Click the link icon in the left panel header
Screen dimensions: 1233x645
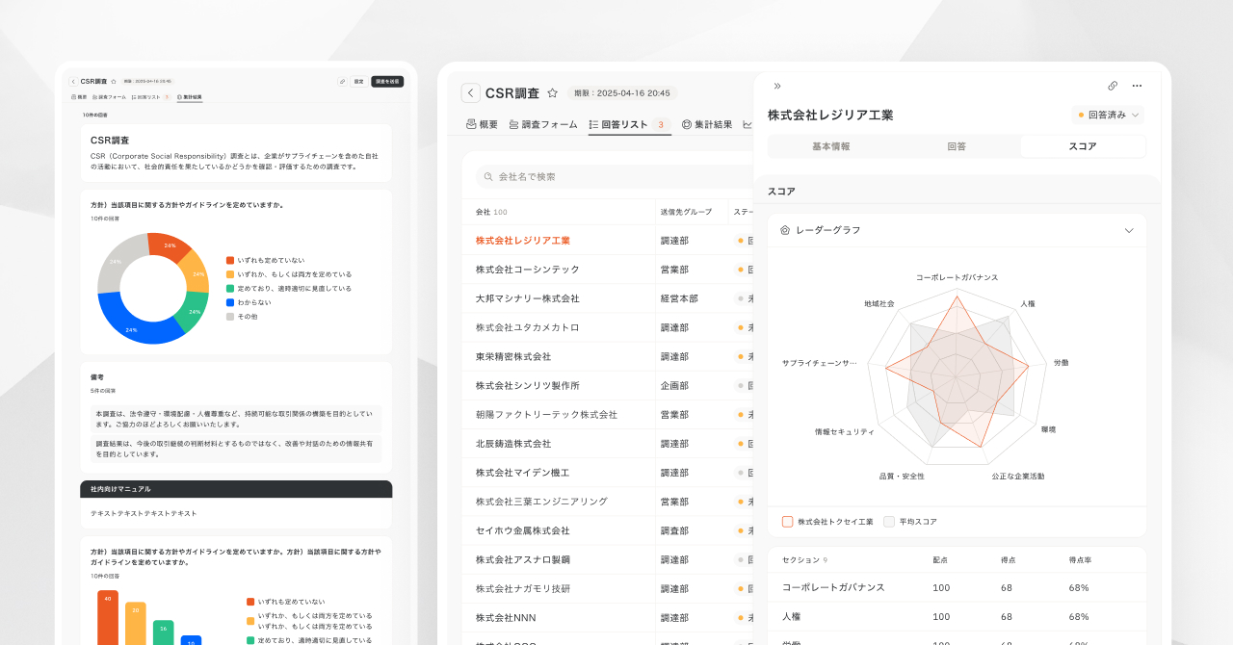click(342, 82)
